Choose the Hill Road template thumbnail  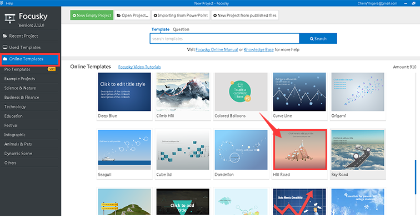(300, 150)
